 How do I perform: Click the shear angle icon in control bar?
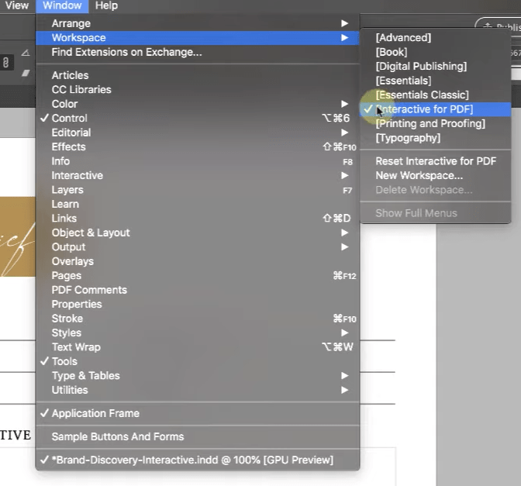tap(26, 73)
